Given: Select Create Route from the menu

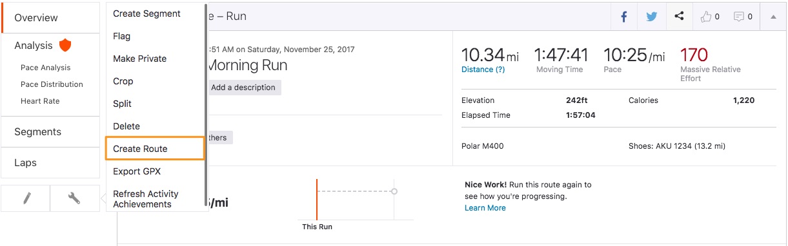Looking at the screenshot, I should coord(155,149).
